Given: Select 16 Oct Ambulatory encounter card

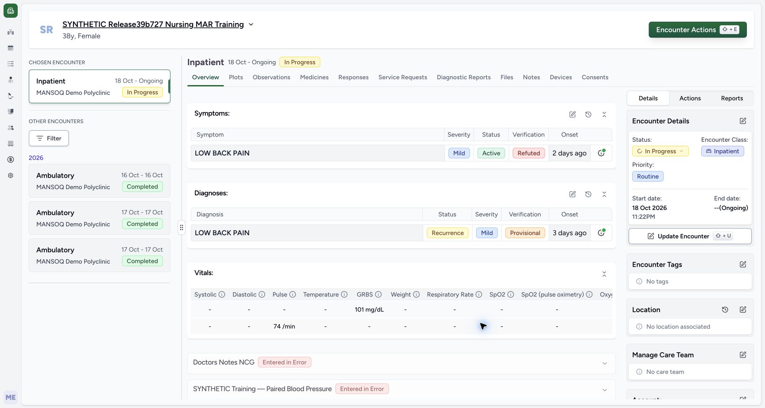Looking at the screenshot, I should point(100,181).
